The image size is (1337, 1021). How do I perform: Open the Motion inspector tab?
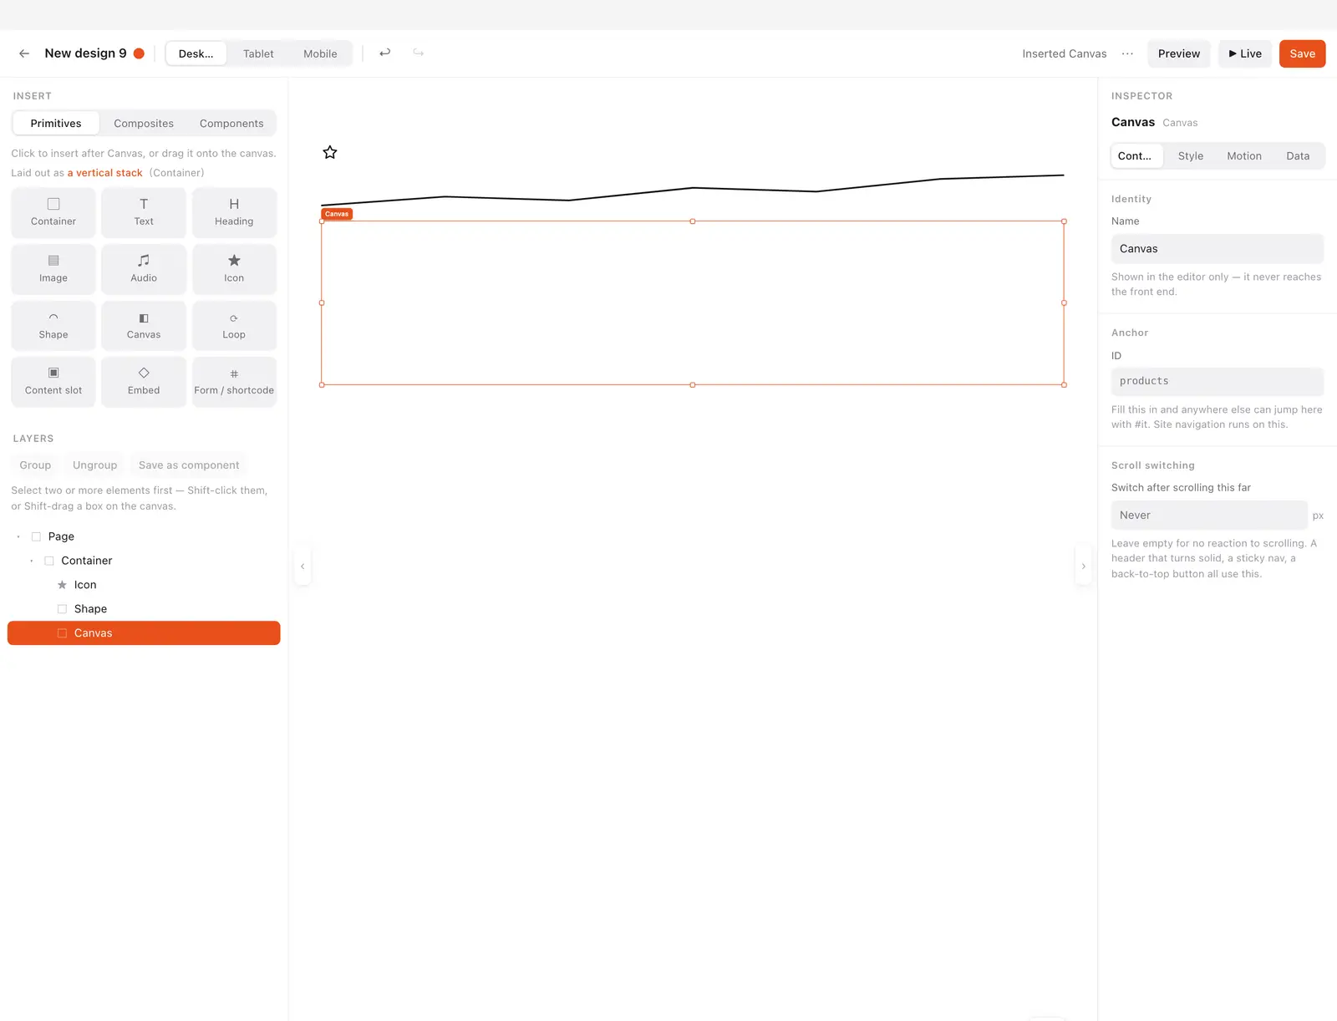[x=1244, y=156]
